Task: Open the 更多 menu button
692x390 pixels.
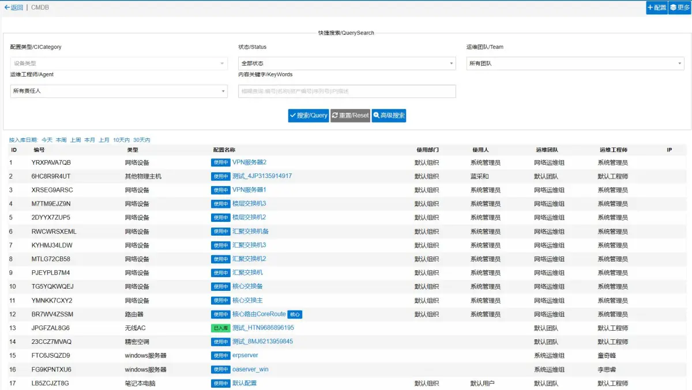Action: click(x=680, y=7)
